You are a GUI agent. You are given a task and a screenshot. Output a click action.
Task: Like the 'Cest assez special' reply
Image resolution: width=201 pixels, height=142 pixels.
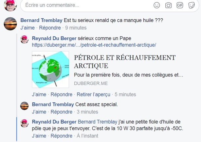click(39, 112)
